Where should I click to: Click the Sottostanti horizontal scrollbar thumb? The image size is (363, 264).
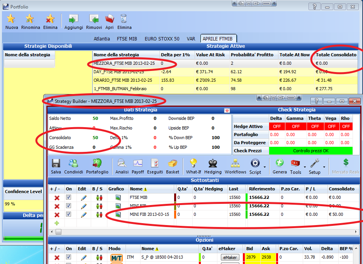(x=59, y=232)
